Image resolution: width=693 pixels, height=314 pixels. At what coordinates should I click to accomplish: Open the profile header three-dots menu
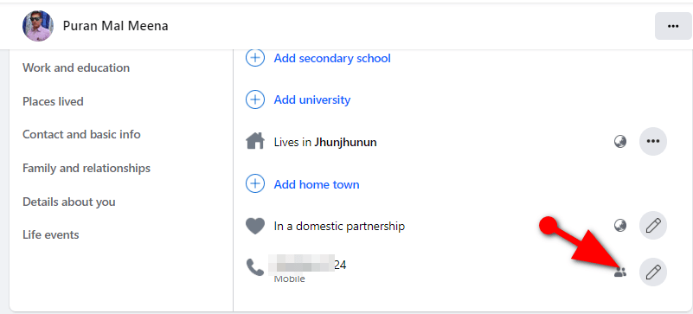[x=673, y=27]
